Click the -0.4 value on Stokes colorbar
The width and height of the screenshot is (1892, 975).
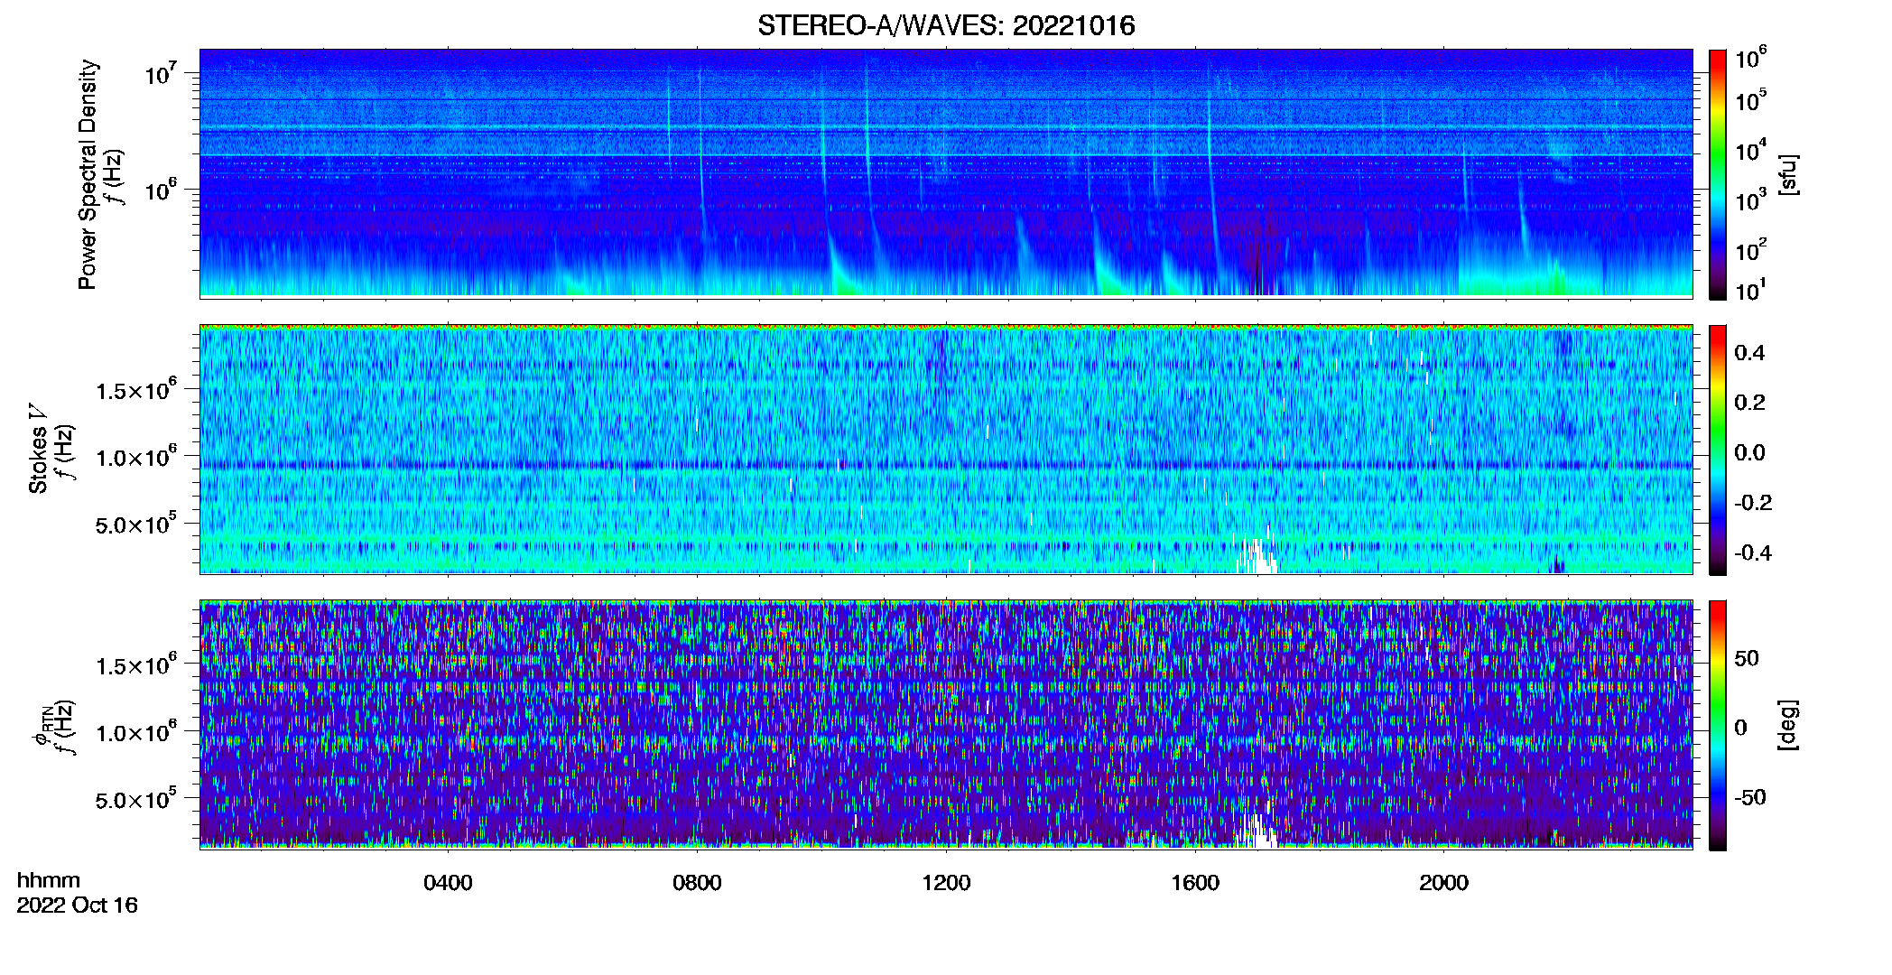(1753, 552)
